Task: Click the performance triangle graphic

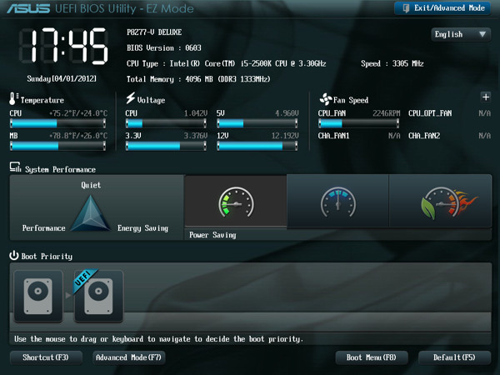Action: coord(91,213)
